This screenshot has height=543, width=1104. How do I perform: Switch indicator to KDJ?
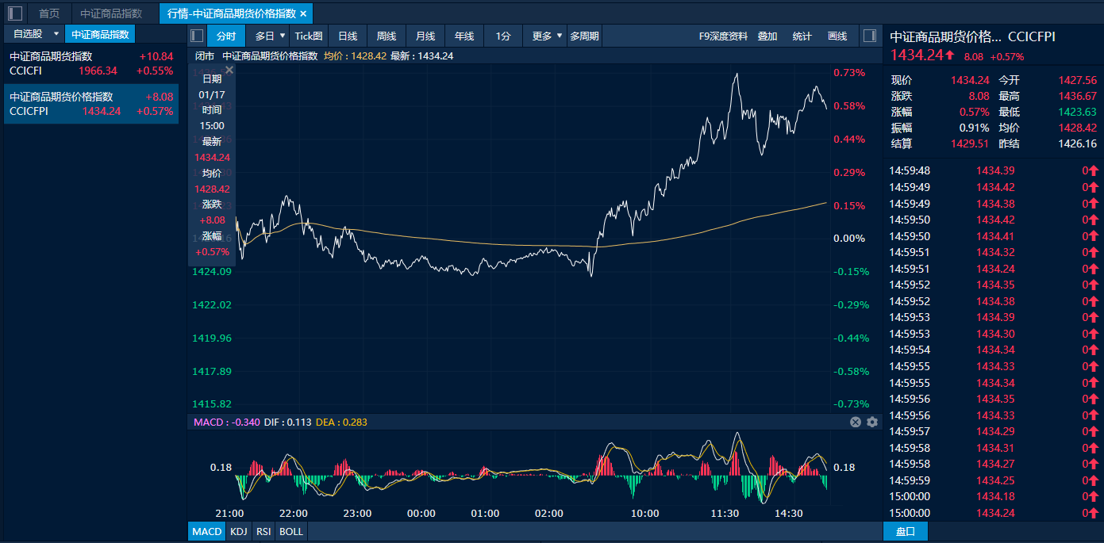(238, 531)
